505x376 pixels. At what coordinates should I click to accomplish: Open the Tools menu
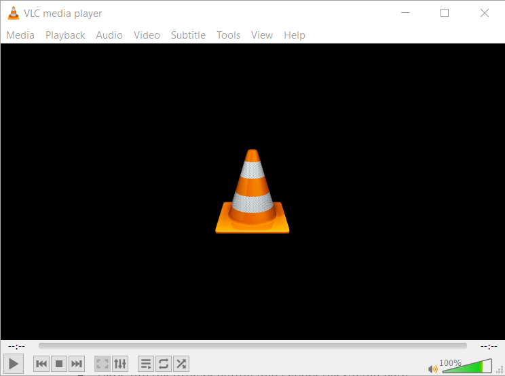(228, 35)
